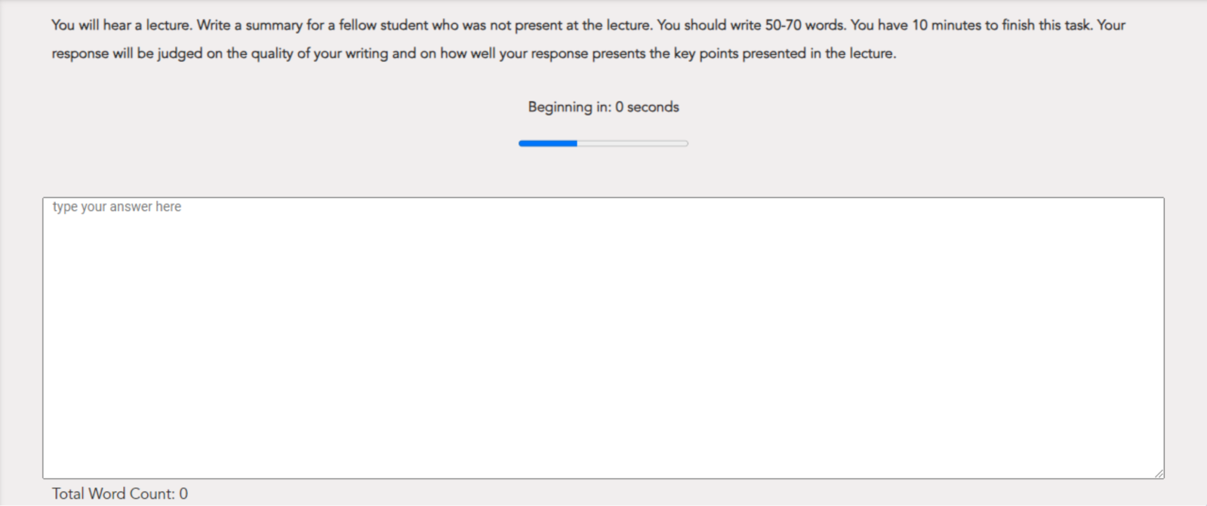This screenshot has width=1207, height=506.
Task: Click the midpoint of the timer bar
Action: tap(603, 143)
